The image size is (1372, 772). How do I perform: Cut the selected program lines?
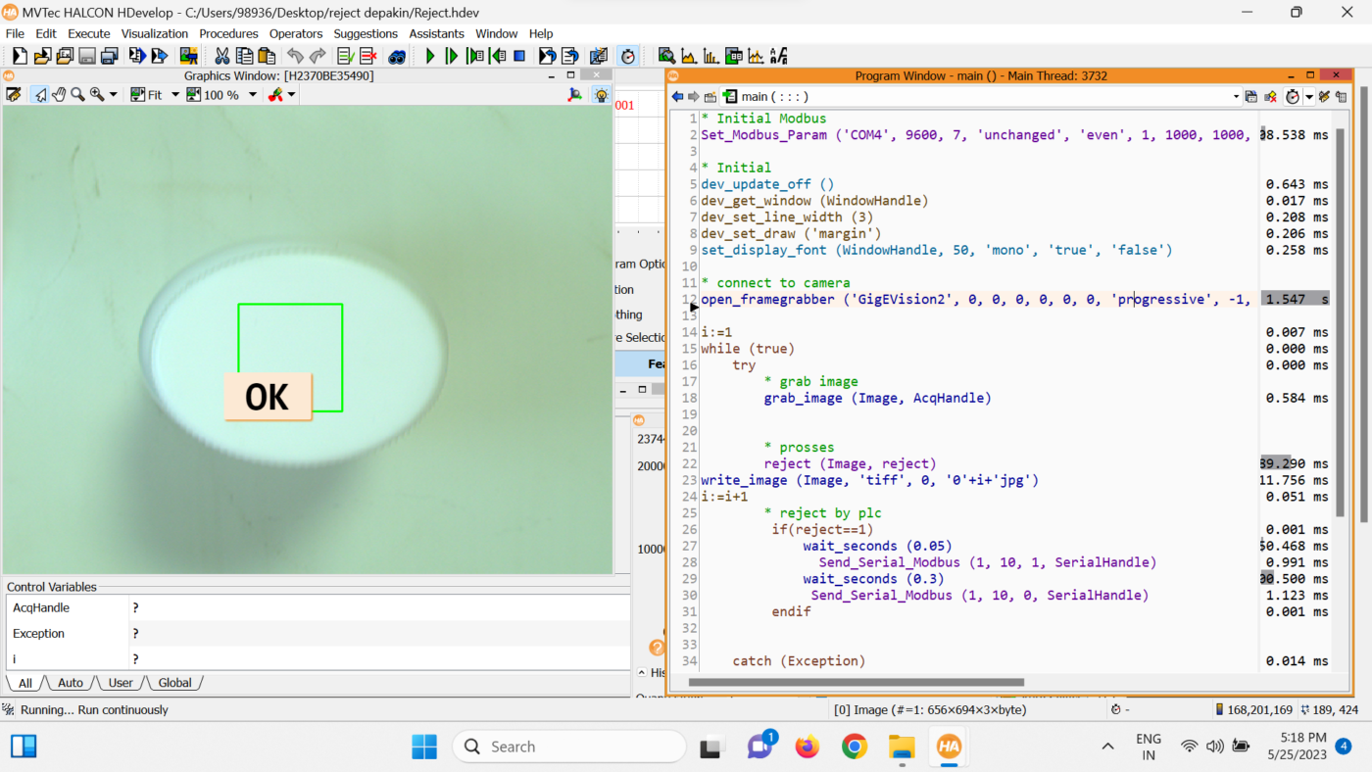222,56
